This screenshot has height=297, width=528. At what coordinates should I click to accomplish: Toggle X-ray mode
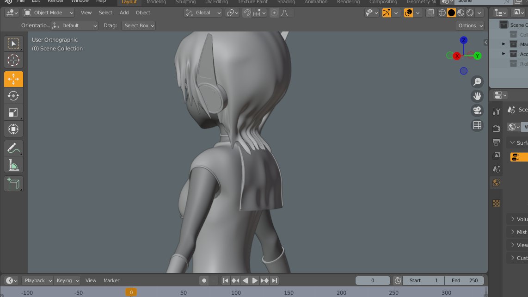(430, 13)
